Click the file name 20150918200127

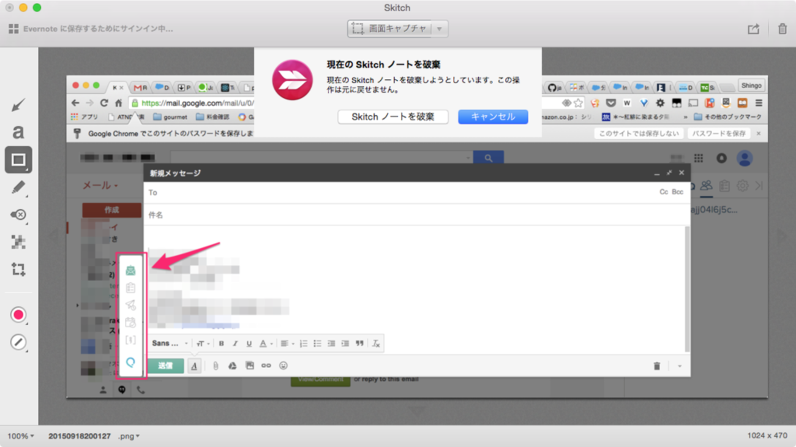(x=80, y=436)
